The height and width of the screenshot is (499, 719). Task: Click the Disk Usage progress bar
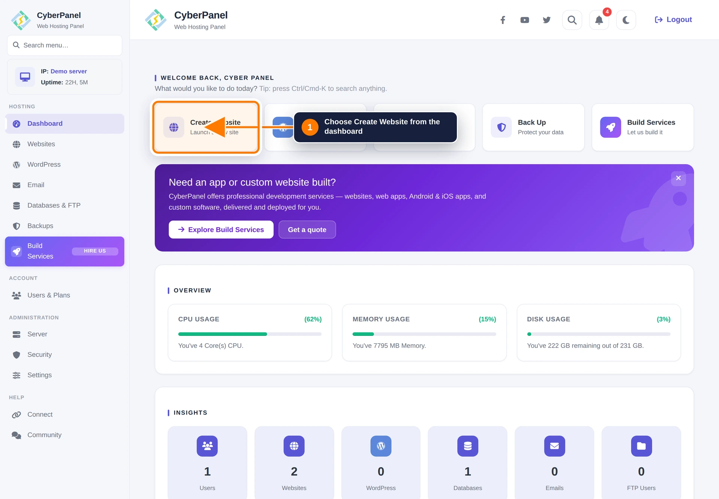(599, 334)
